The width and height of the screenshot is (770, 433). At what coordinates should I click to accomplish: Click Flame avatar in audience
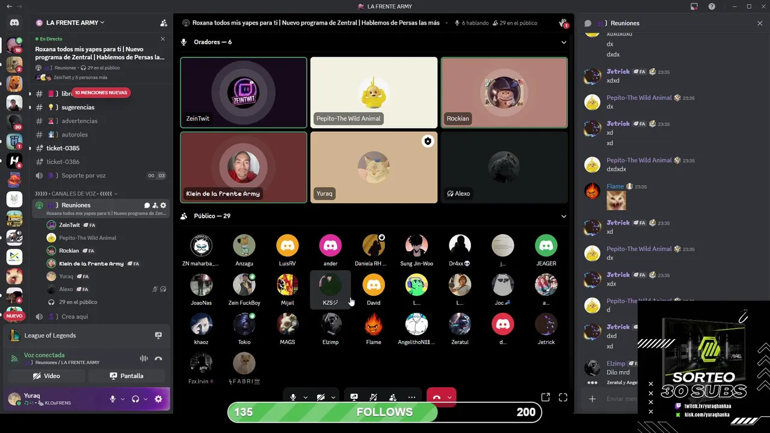pos(374,325)
